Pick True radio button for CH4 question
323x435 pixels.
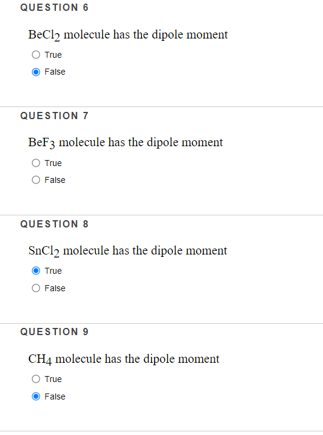[35, 378]
